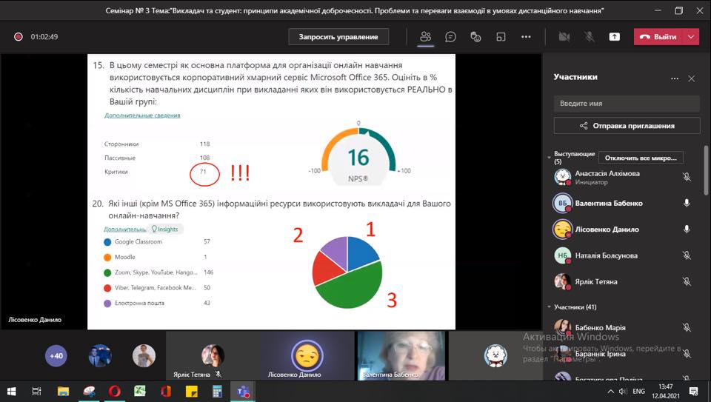Collapse the Участники (41) section

pyautogui.click(x=549, y=306)
